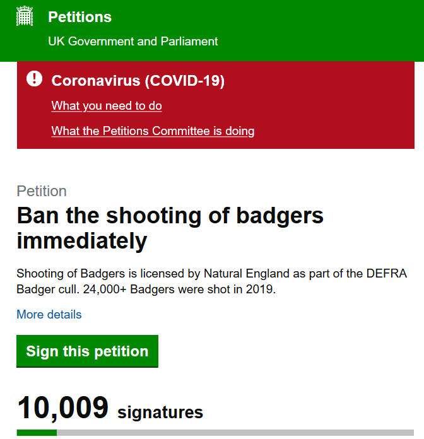Click the UK Government and Parliament subtitle

132,42
